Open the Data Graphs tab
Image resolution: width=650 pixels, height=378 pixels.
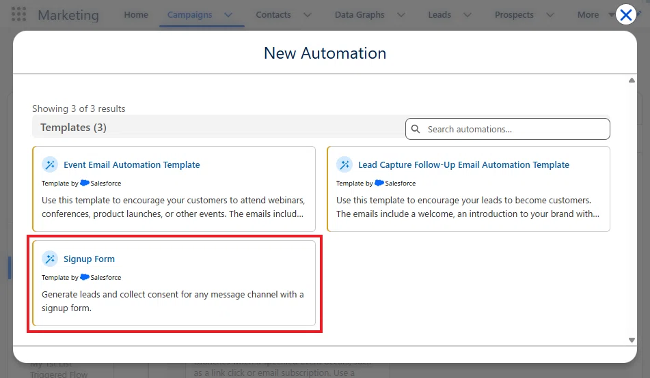(x=360, y=14)
